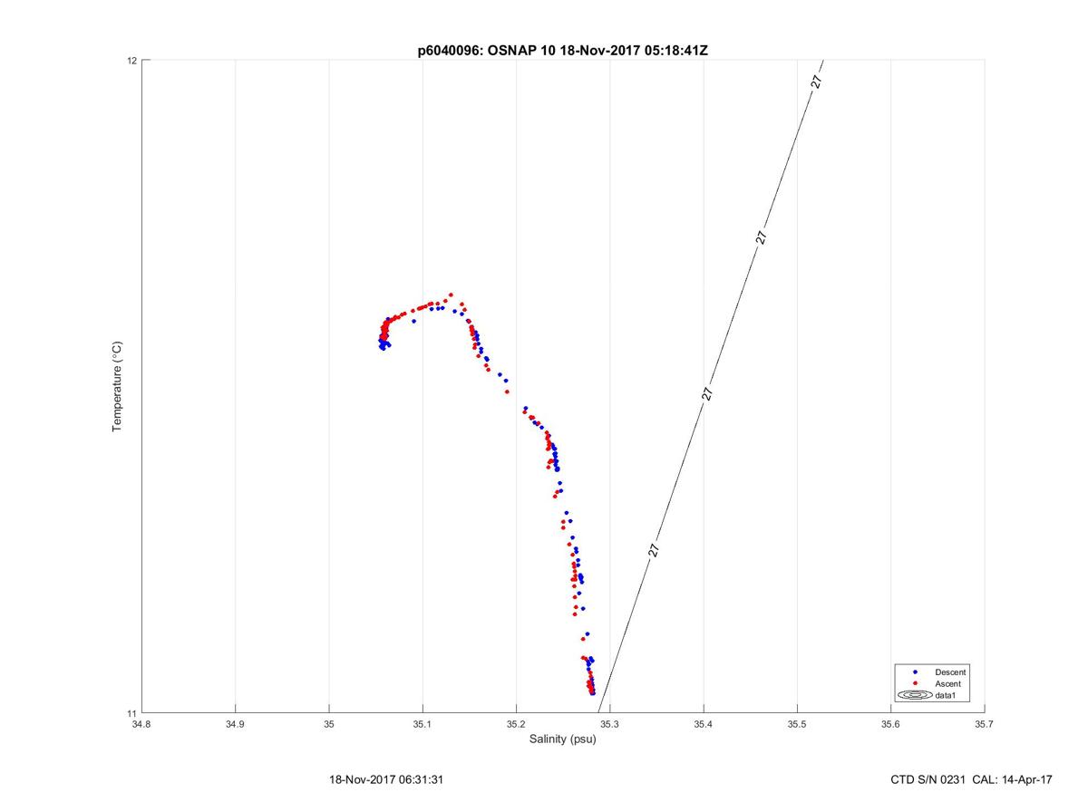
Task: Click the red Ascent marker in legend
Action: [x=916, y=683]
